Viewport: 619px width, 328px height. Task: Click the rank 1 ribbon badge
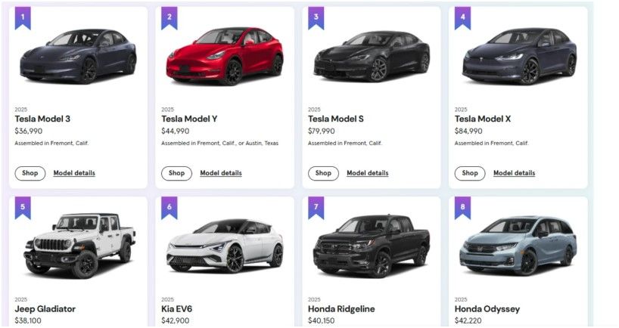pyautogui.click(x=23, y=17)
